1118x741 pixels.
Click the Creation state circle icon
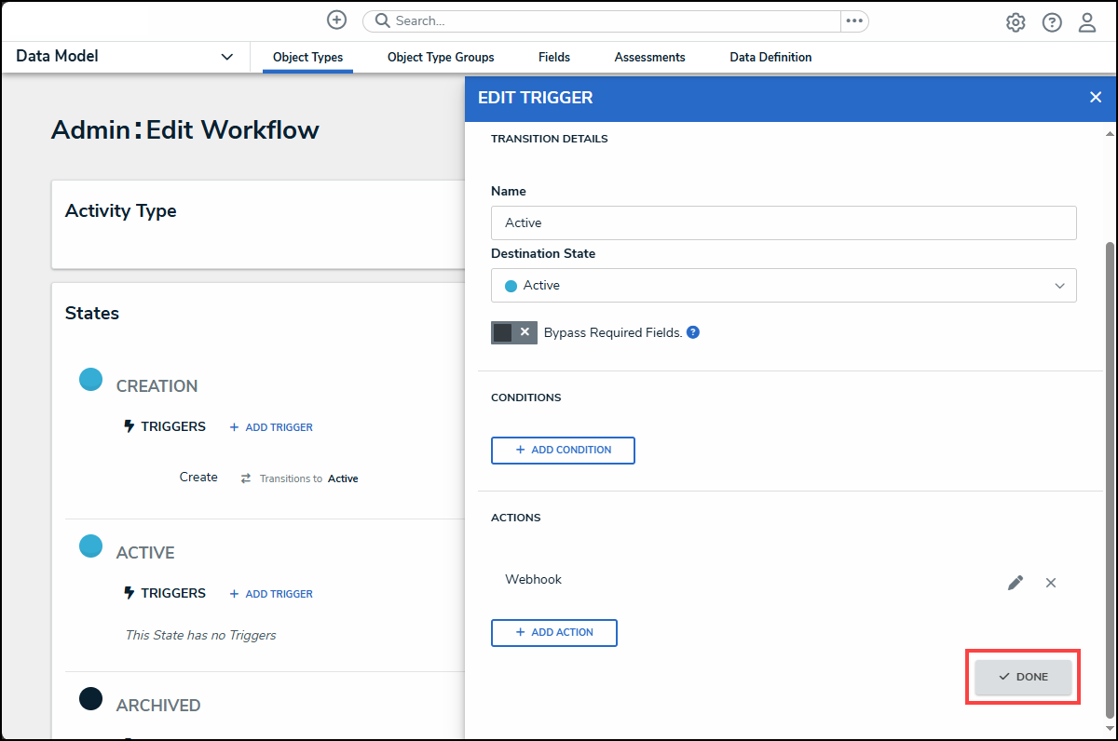pyautogui.click(x=90, y=379)
